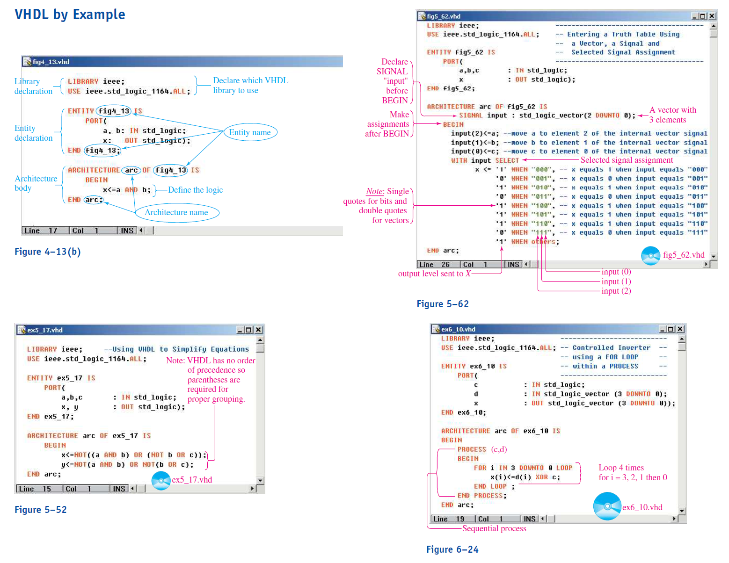
Task: Click the horizontal scroll left arrow in ex5_17.vhd
Action: 133,489
